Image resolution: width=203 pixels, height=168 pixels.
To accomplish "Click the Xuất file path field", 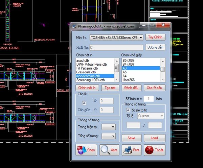I will pos(116,48).
